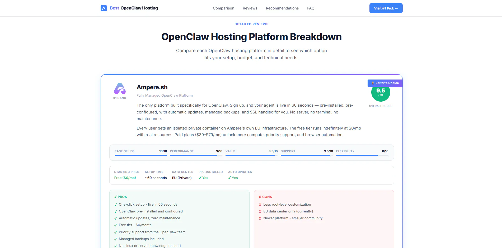502x248 pixels.
Task: Click checkmark beside Priority support item
Action: pos(115,232)
